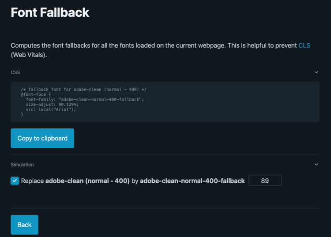Open the CLS link

(304, 45)
